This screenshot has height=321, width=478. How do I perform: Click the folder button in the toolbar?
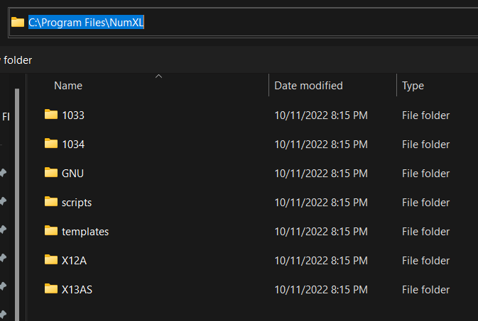(16, 60)
